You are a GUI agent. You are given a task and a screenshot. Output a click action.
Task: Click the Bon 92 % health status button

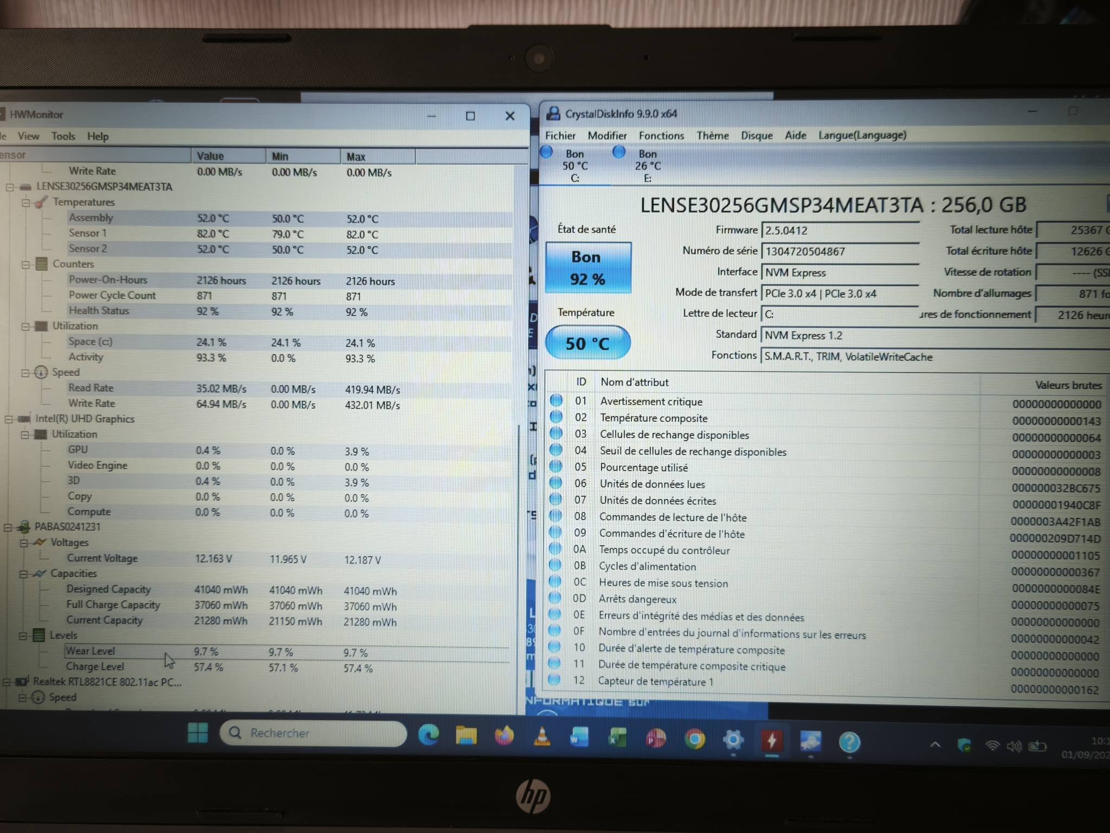point(588,268)
